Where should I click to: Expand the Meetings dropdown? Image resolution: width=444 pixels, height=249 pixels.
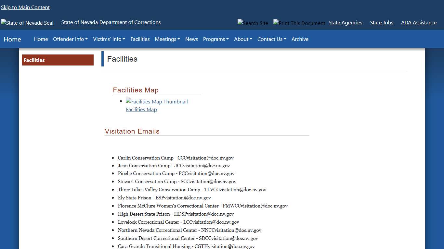pyautogui.click(x=167, y=39)
